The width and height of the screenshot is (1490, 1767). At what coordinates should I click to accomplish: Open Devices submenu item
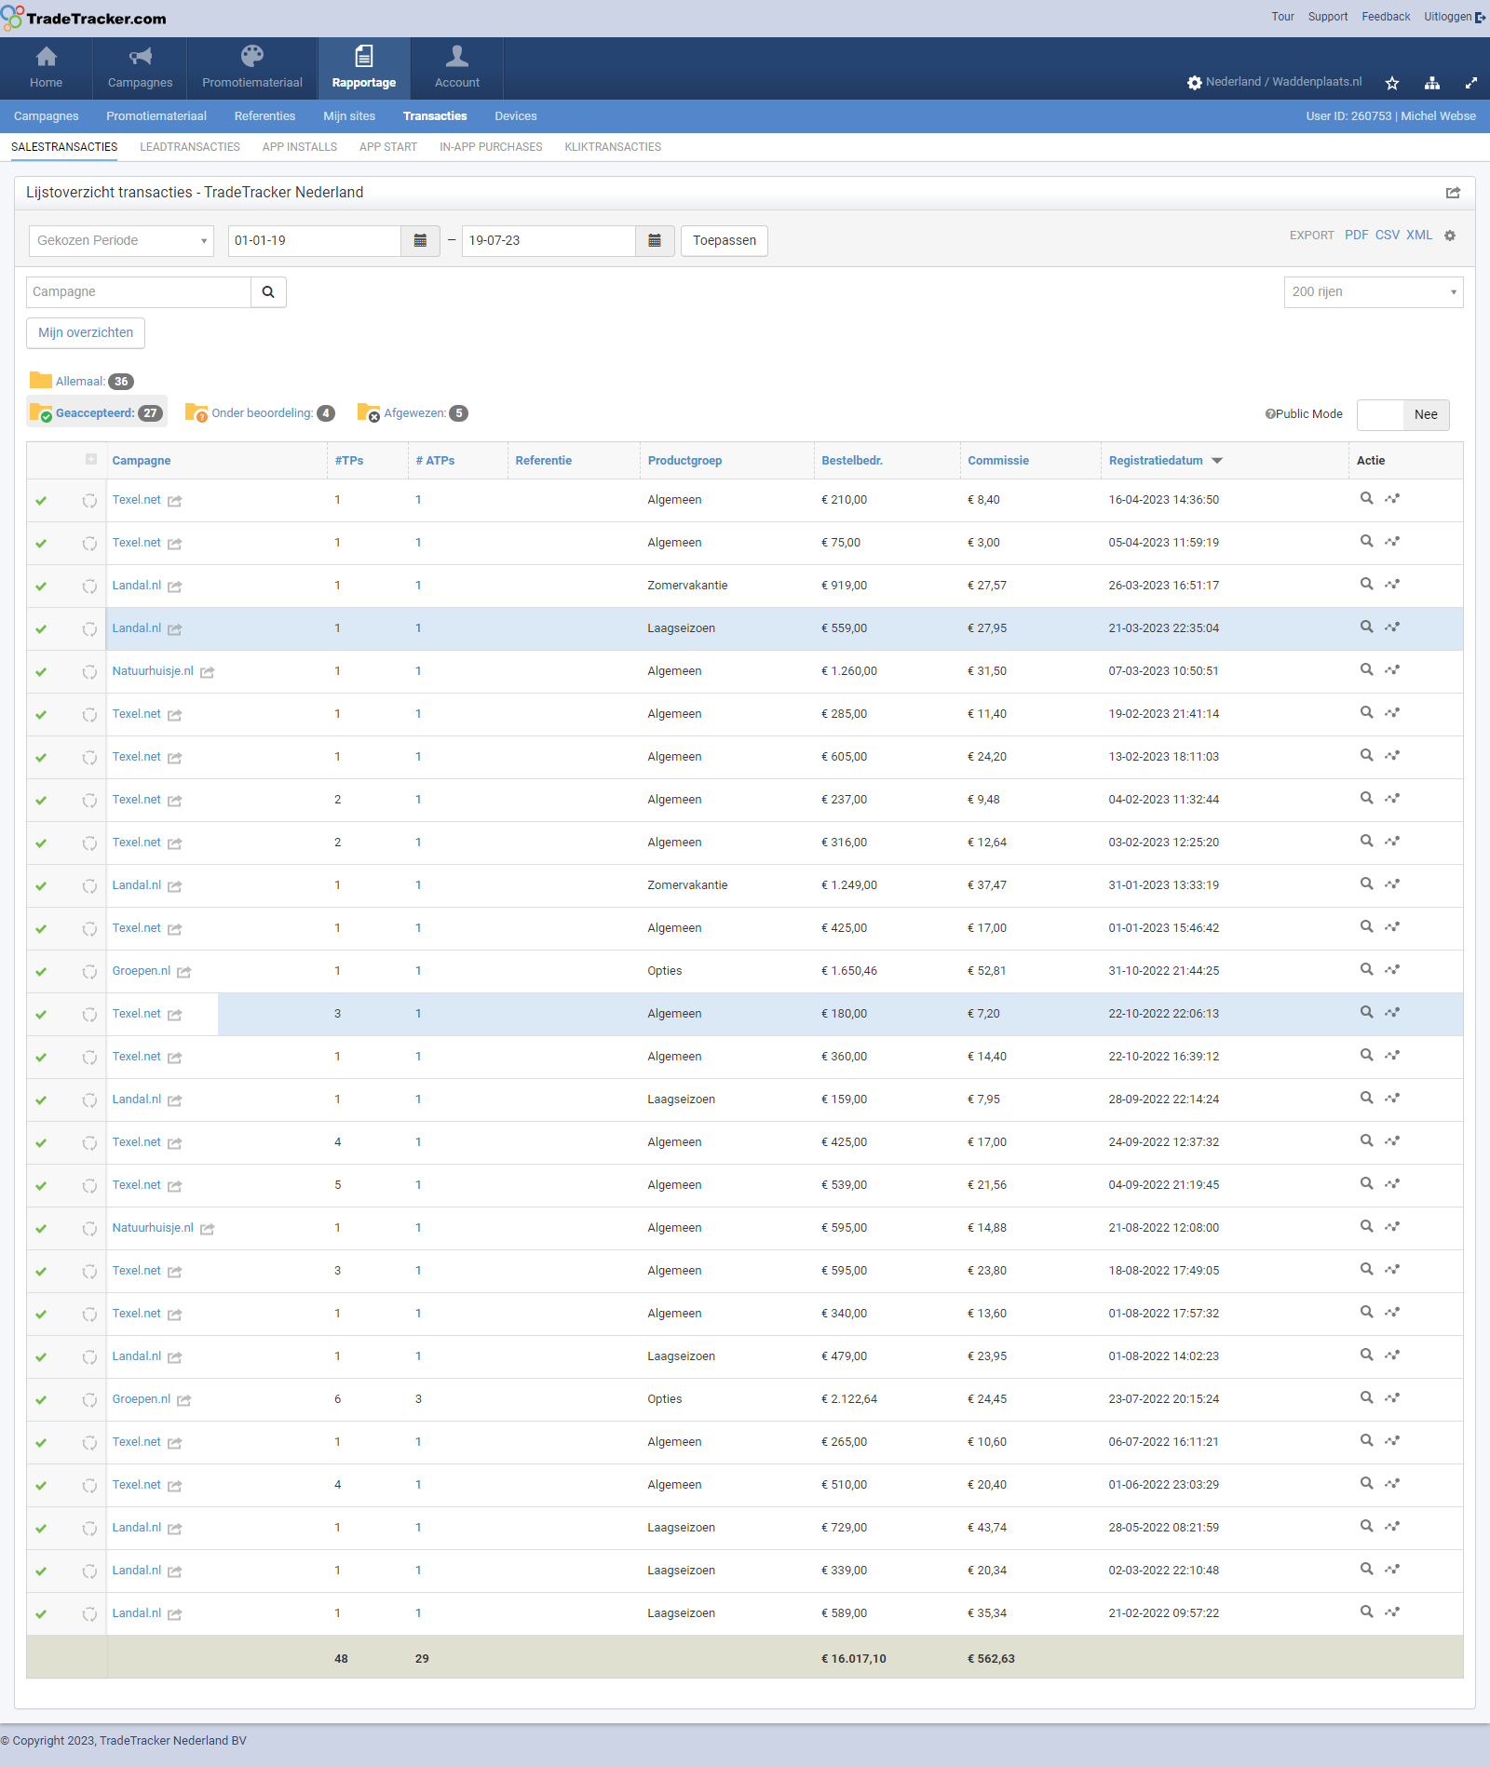tap(516, 116)
